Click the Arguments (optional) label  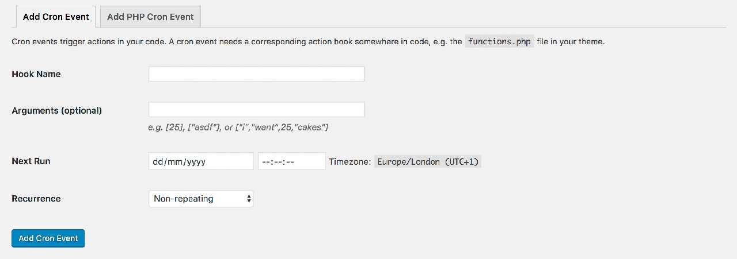pyautogui.click(x=56, y=110)
